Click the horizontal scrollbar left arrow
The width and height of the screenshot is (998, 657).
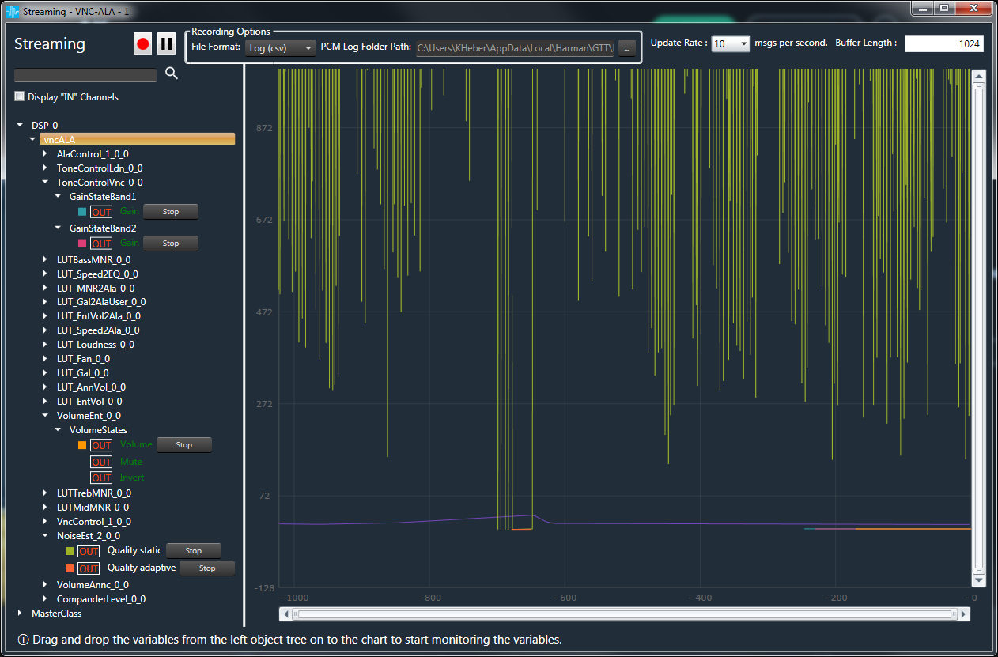[287, 614]
